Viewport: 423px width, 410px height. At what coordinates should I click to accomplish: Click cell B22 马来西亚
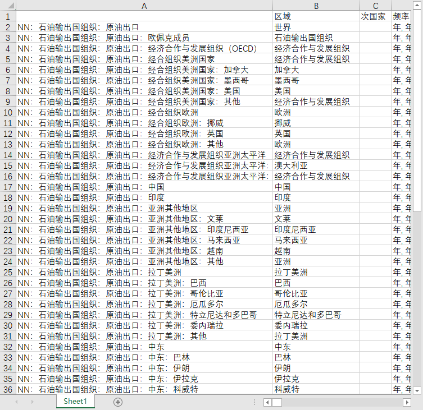coord(316,240)
